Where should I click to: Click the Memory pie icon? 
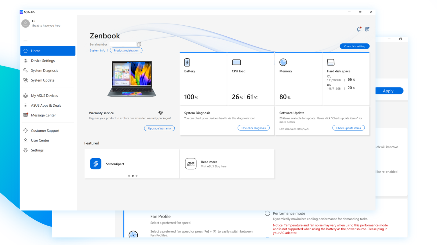283,62
